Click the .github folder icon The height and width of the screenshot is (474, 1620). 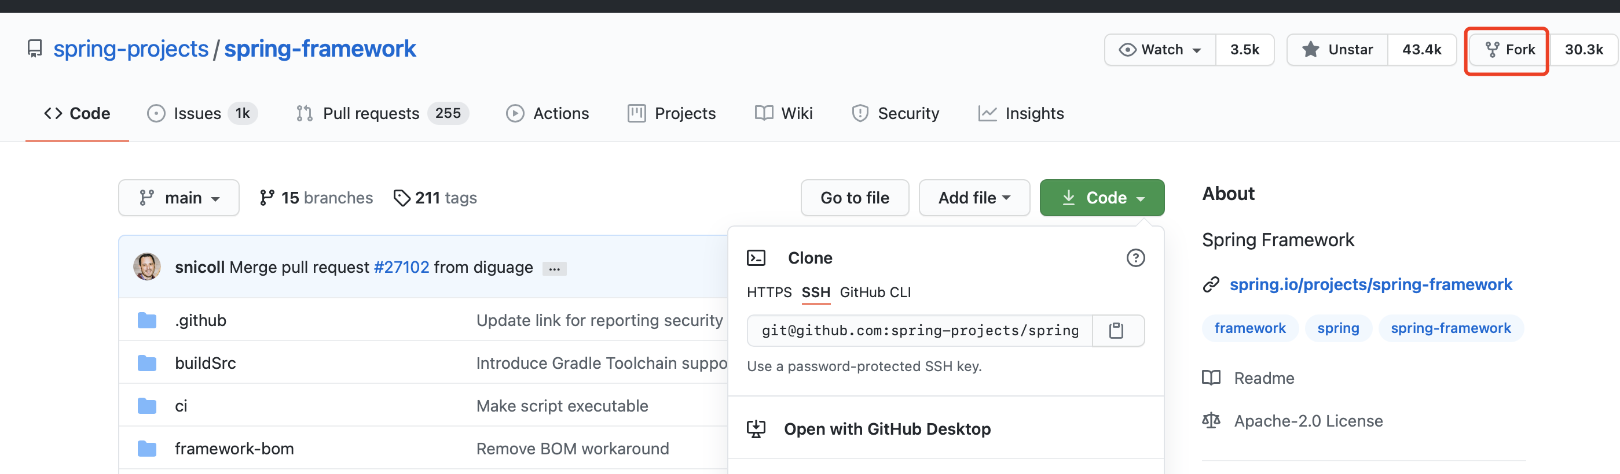click(147, 320)
